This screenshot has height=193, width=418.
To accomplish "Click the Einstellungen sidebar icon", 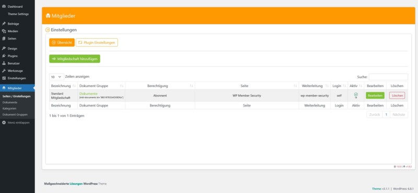I will 4,78.
